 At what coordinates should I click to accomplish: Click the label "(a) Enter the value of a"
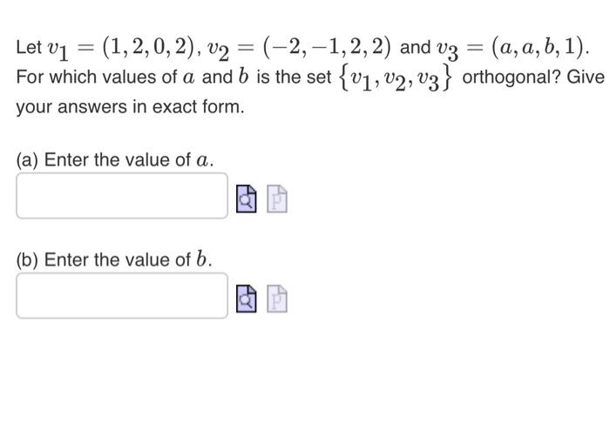click(x=115, y=160)
